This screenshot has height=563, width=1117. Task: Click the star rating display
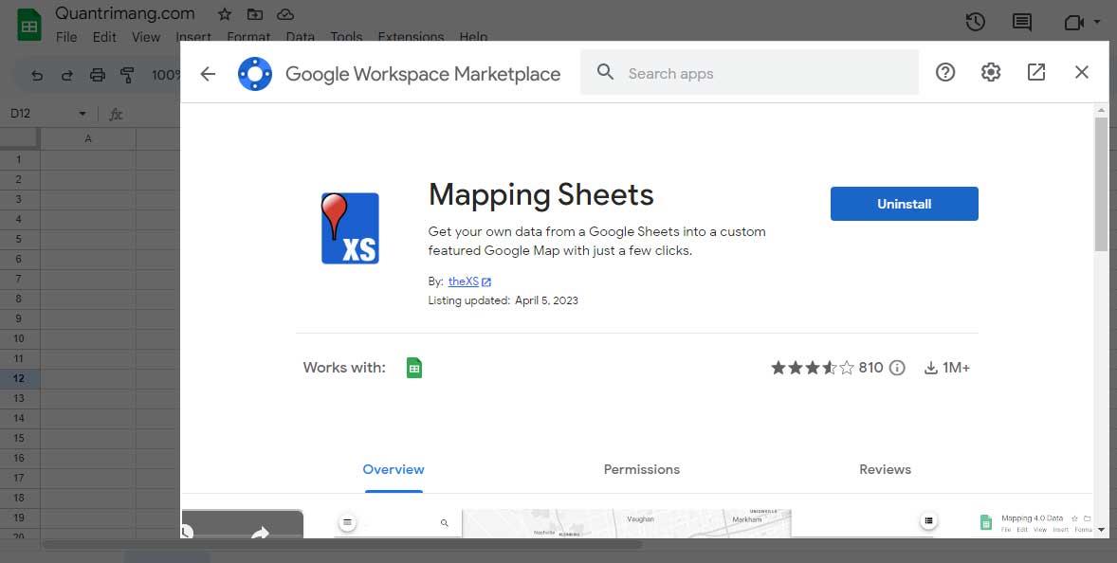tap(812, 367)
